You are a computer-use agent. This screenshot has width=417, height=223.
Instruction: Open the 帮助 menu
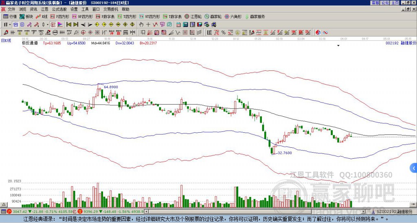[x=125, y=9]
